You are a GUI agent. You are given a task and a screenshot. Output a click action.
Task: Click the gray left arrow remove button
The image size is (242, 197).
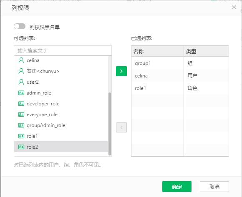click(121, 127)
